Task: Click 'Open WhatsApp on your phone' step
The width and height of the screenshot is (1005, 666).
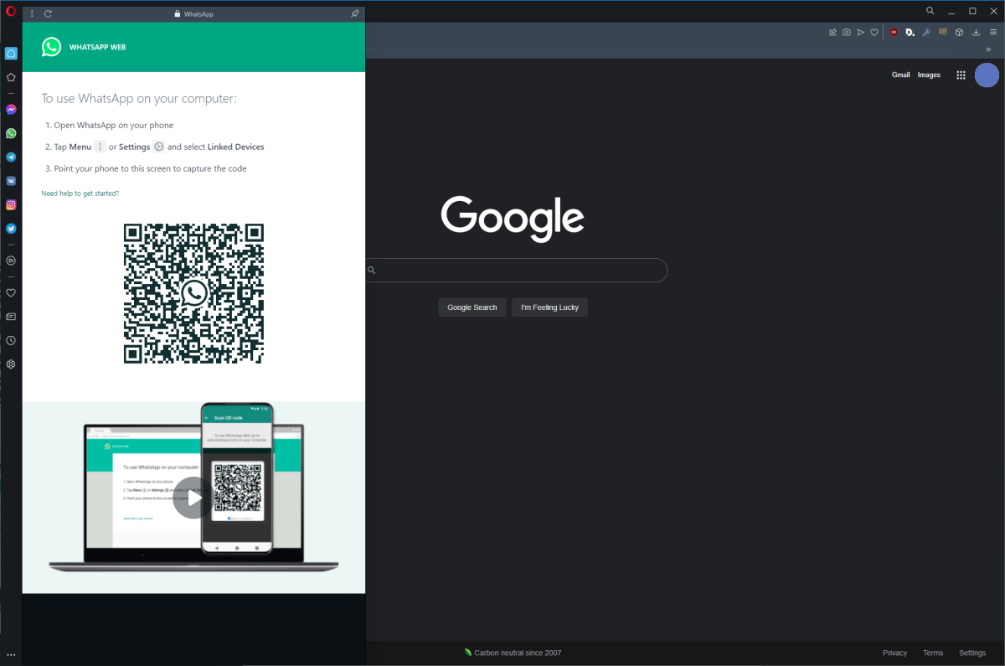Action: coord(113,126)
